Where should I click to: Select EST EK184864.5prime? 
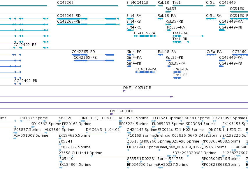point(61,168)
